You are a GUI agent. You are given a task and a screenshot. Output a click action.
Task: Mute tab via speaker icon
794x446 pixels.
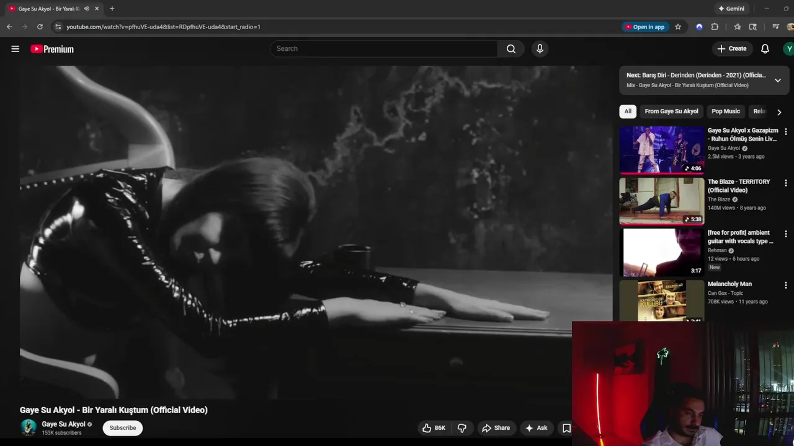coord(86,9)
